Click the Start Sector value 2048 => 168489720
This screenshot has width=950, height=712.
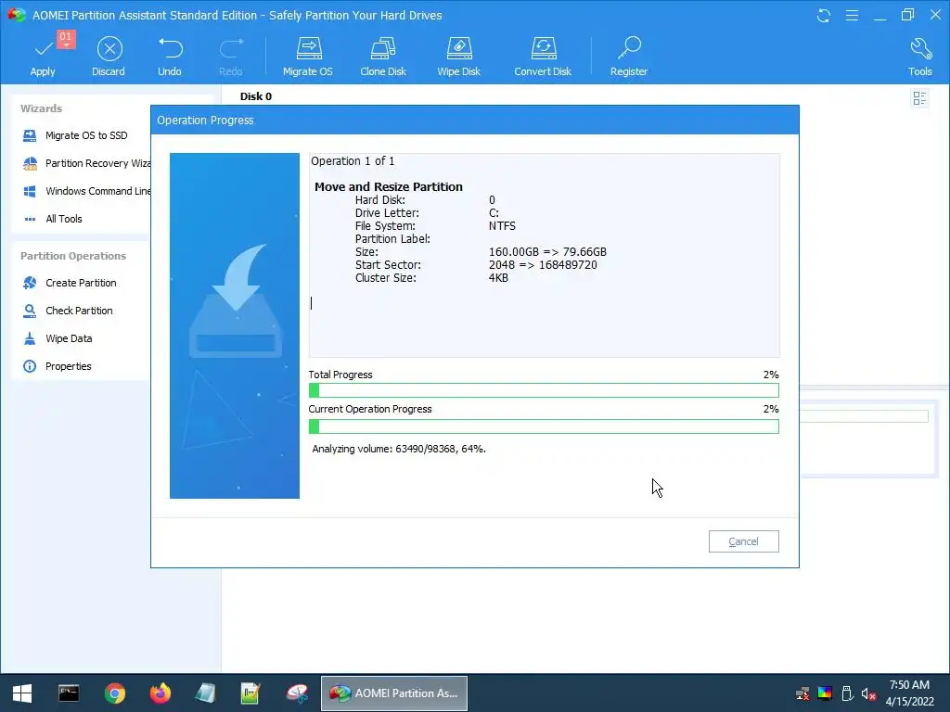543,265
